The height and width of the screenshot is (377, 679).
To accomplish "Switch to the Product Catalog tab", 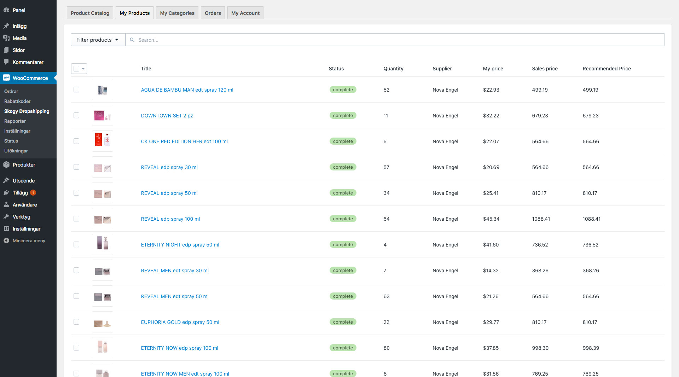I will [x=90, y=13].
